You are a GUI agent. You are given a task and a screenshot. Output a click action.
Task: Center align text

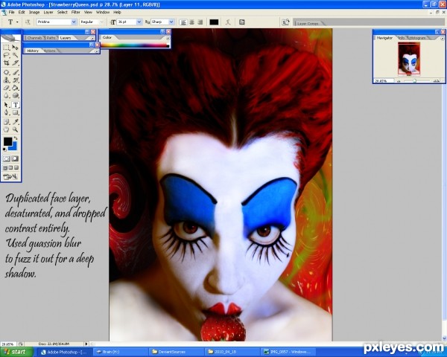(x=192, y=22)
